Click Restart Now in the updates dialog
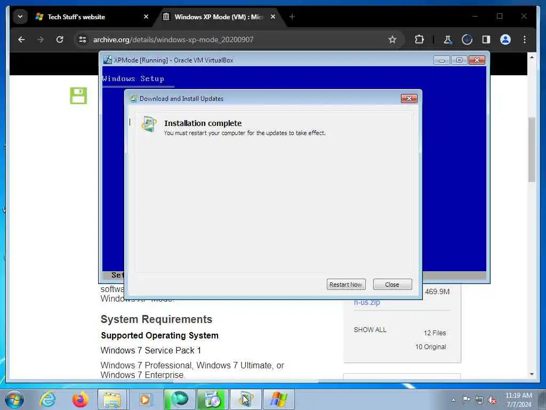 pos(346,285)
